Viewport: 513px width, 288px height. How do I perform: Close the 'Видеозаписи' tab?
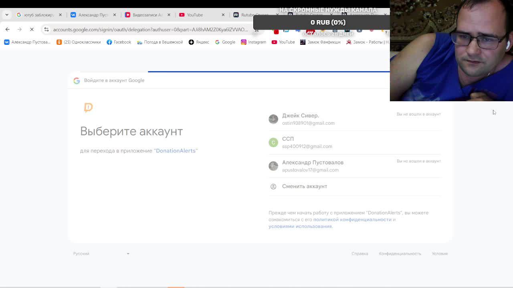(x=168, y=15)
